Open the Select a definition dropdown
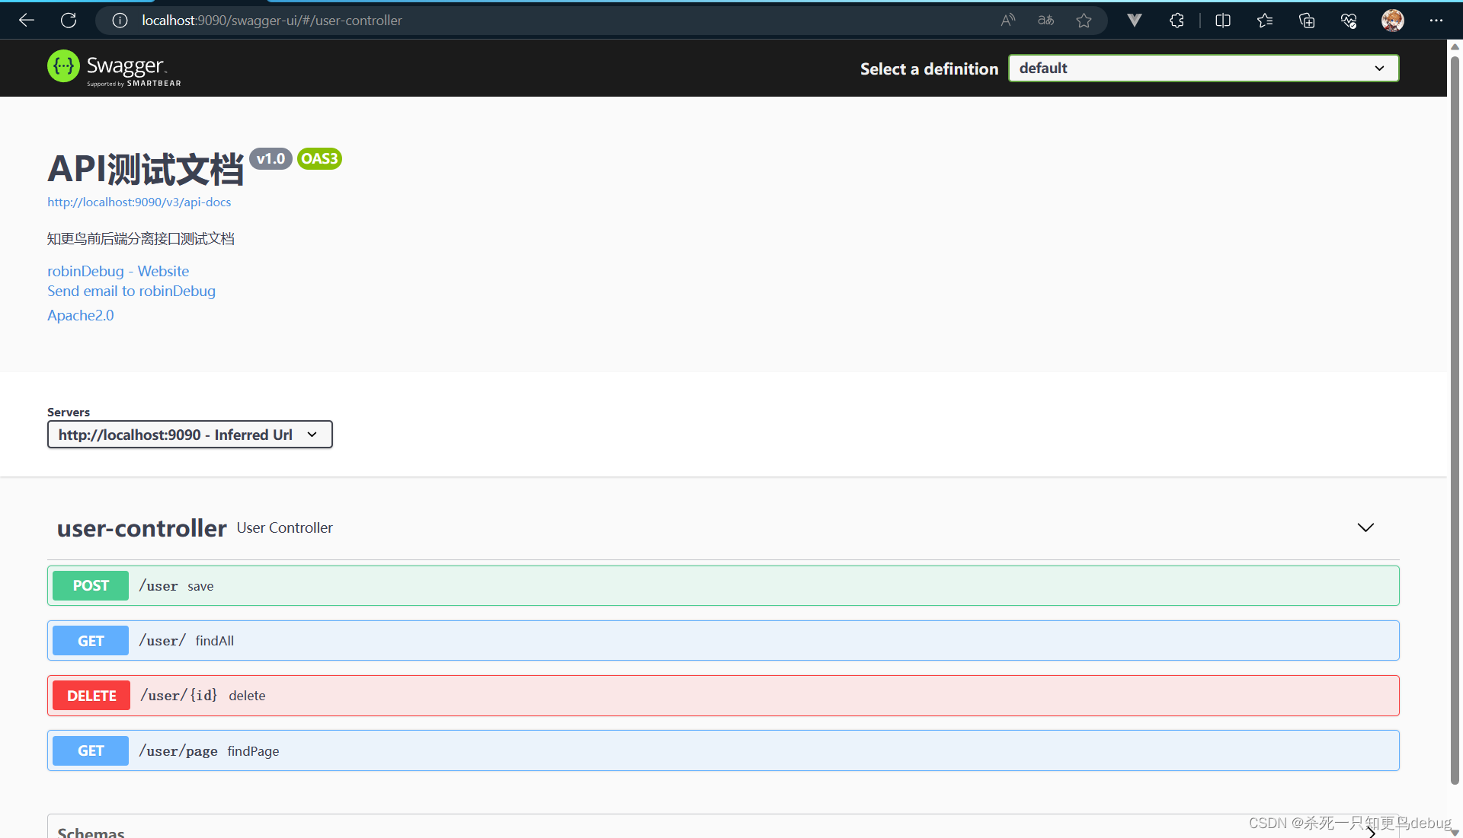Viewport: 1463px width, 838px height. 1202,68
